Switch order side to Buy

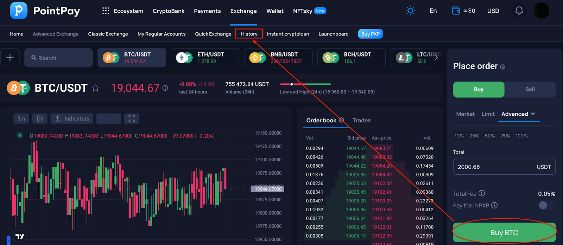click(479, 89)
